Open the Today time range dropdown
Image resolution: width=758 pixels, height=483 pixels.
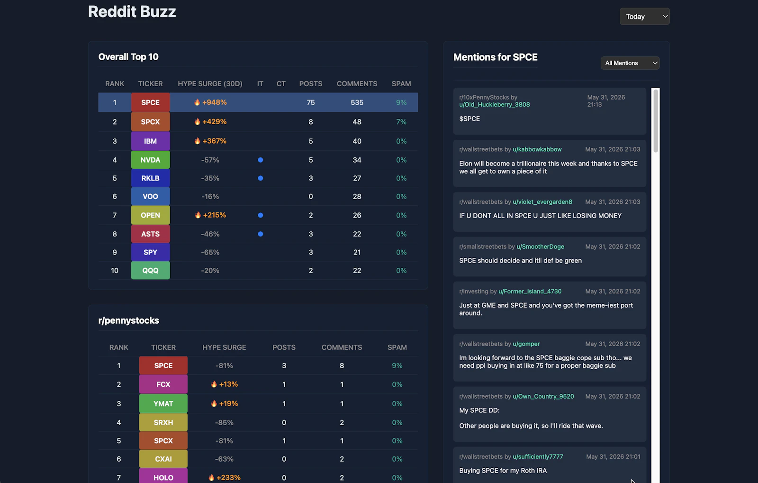pos(644,17)
